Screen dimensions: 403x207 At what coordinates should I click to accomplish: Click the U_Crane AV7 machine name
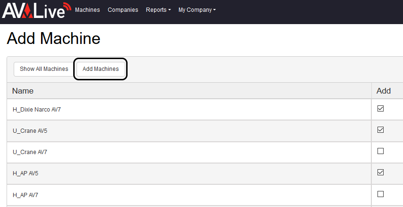(x=30, y=152)
